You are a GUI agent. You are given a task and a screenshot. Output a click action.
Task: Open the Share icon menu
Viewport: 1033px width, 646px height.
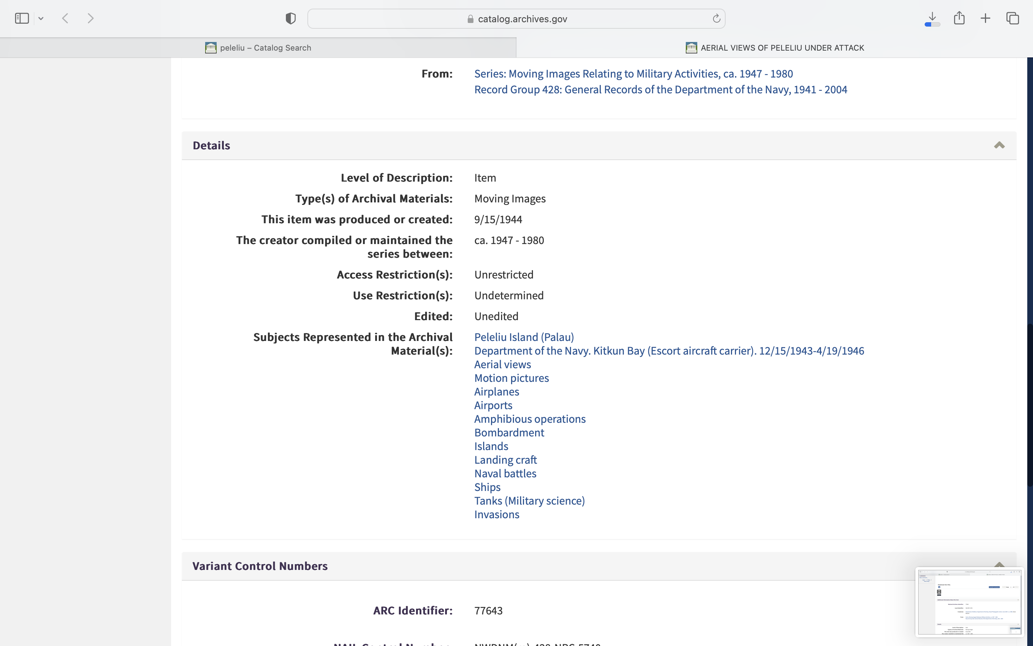tap(959, 18)
